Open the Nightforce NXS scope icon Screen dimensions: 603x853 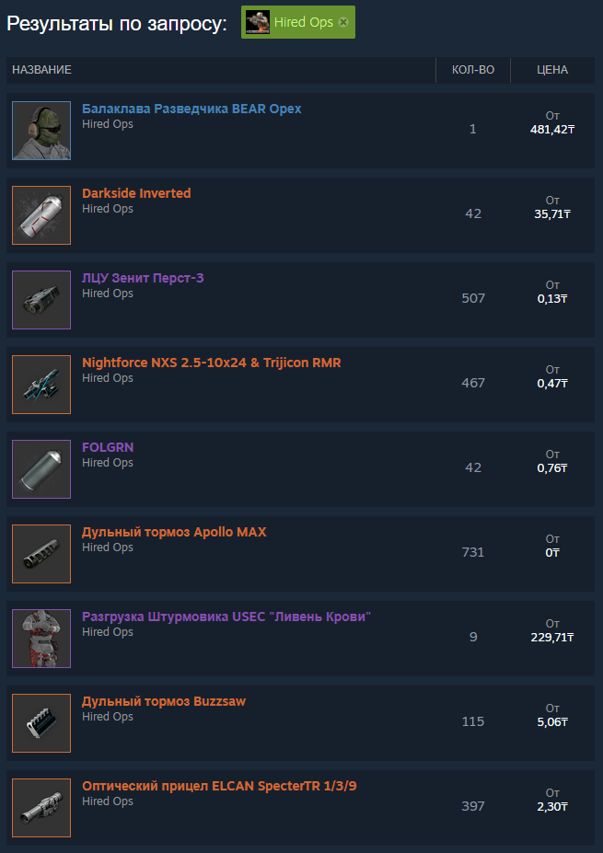click(41, 385)
